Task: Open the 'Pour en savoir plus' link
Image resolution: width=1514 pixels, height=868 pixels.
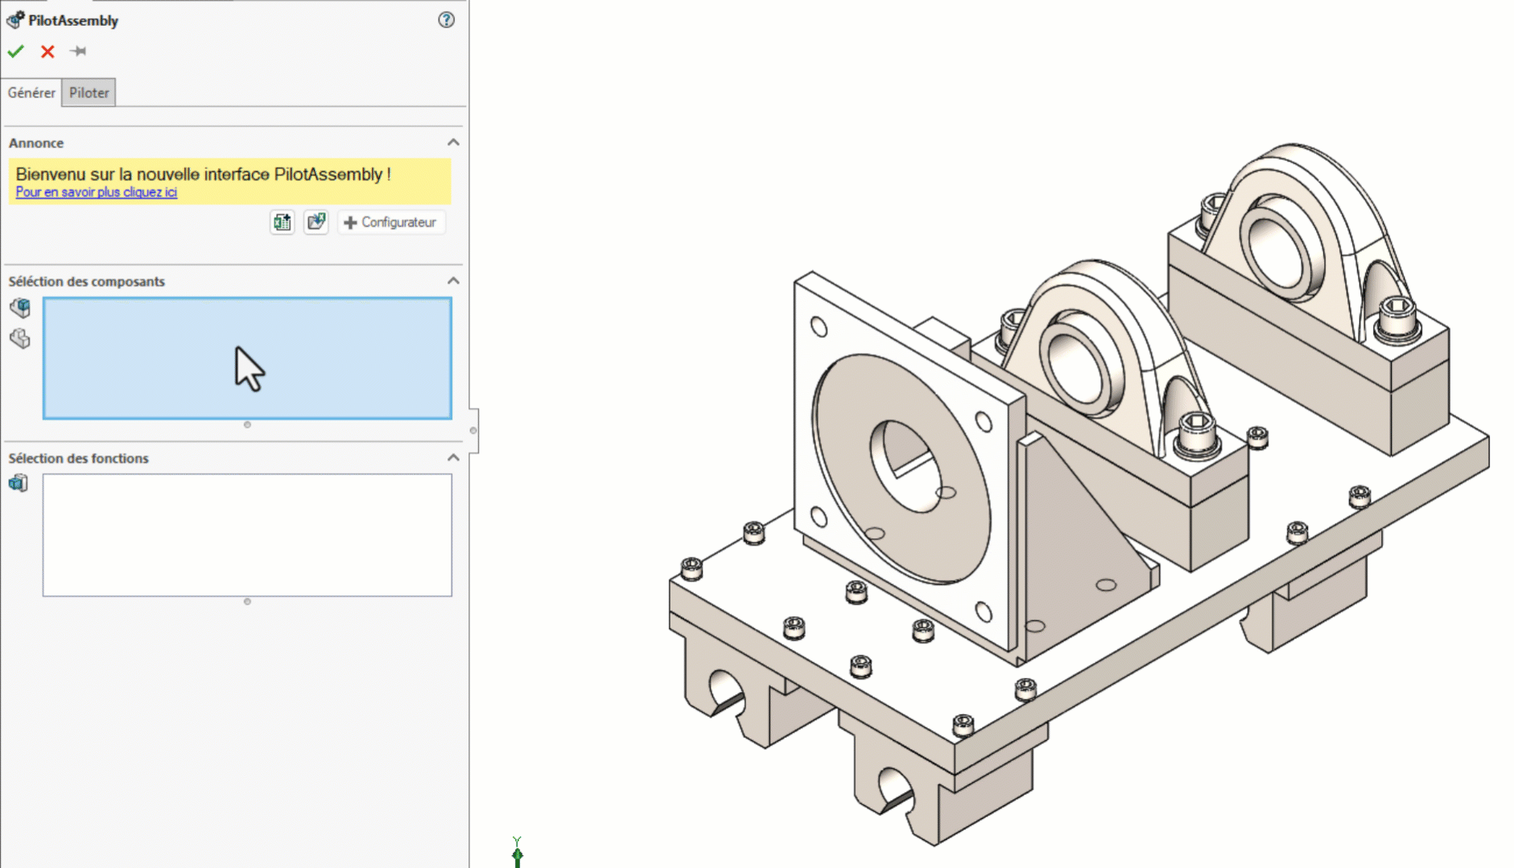Action: [x=96, y=192]
